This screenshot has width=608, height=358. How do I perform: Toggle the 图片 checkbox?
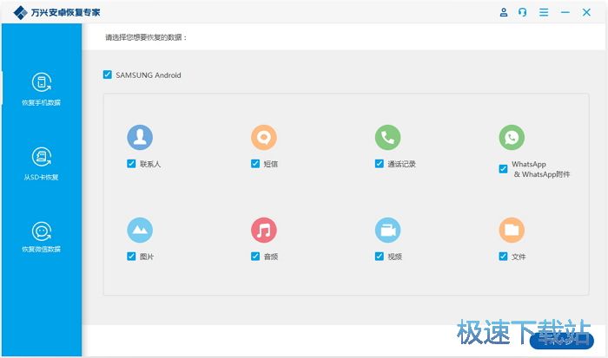click(131, 257)
